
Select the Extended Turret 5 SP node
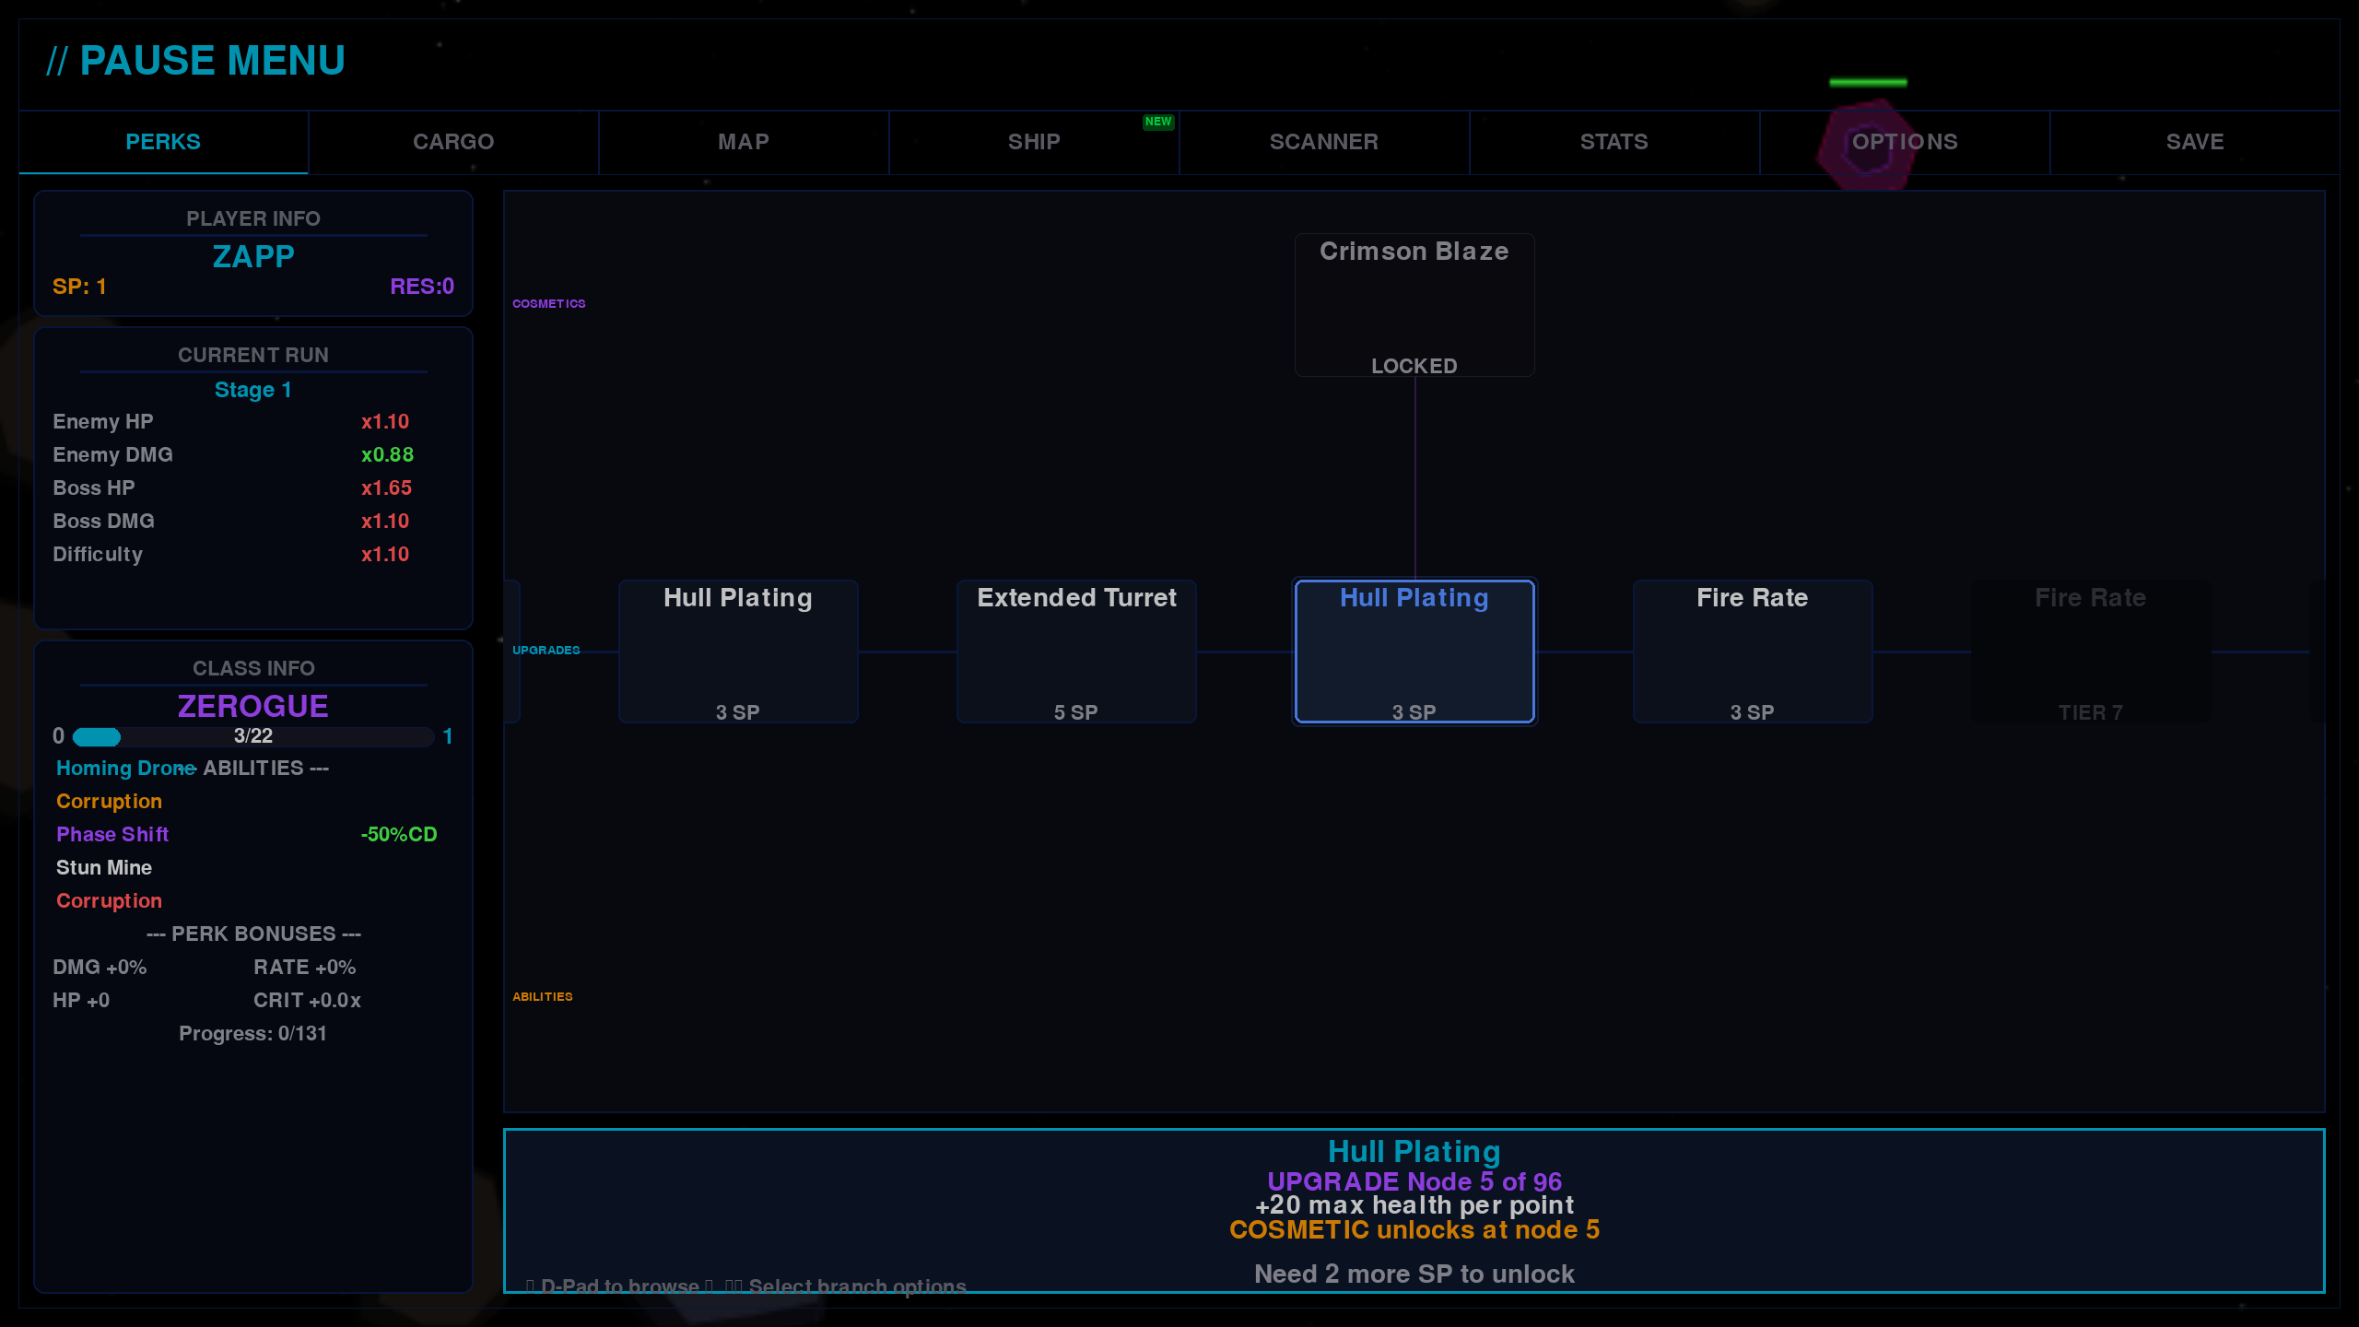point(1075,652)
